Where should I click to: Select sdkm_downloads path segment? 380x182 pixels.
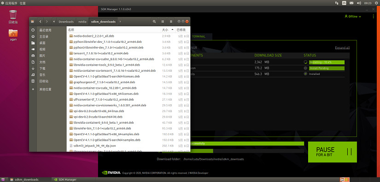click(103, 22)
